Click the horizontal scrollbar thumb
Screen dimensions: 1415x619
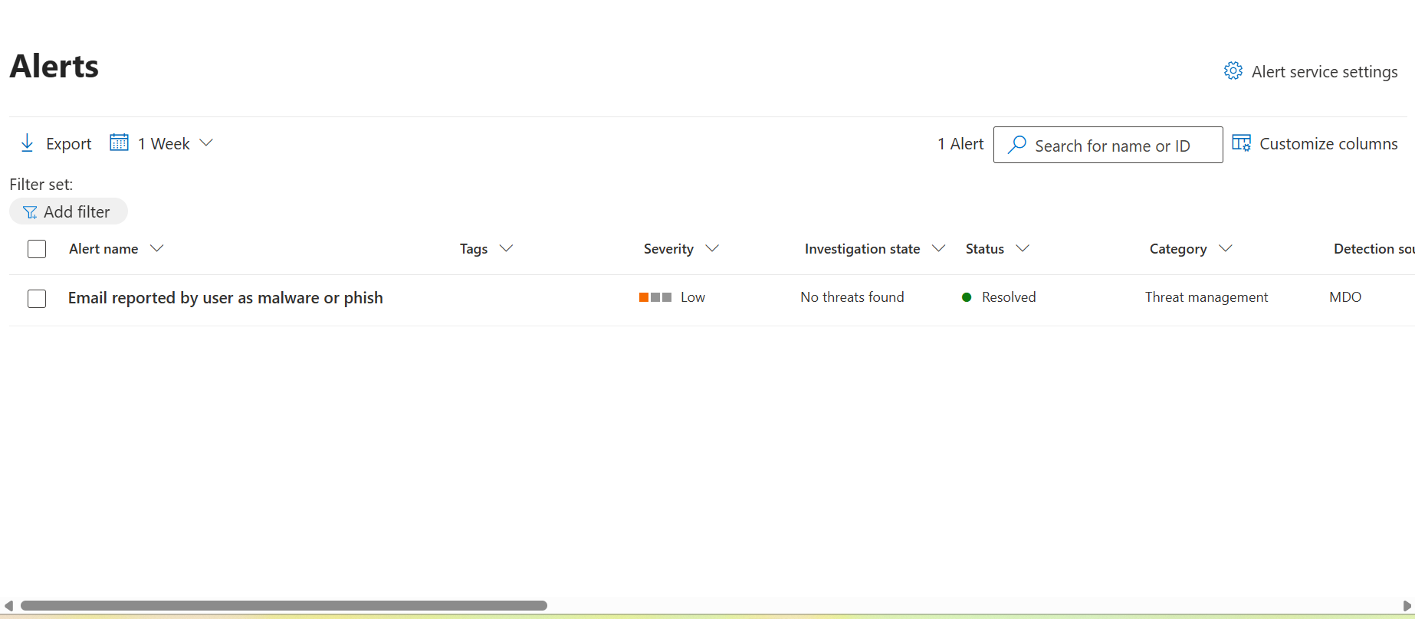(284, 605)
